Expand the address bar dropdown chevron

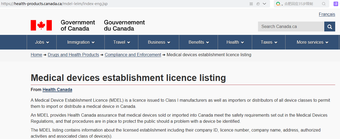265,4
